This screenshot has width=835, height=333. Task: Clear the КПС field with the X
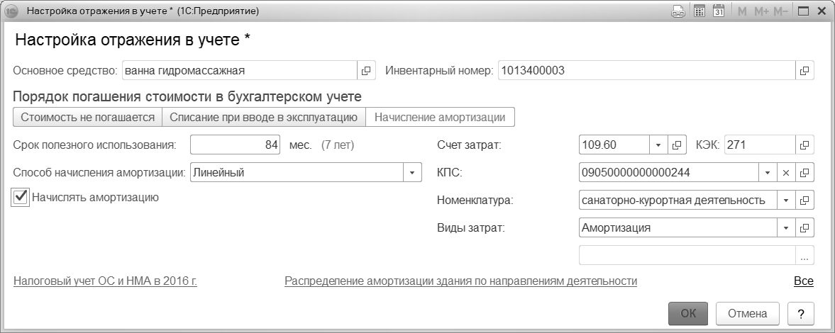785,172
